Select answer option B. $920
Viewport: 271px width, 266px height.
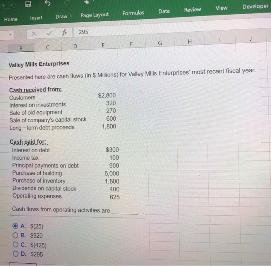pyautogui.click(x=27, y=235)
